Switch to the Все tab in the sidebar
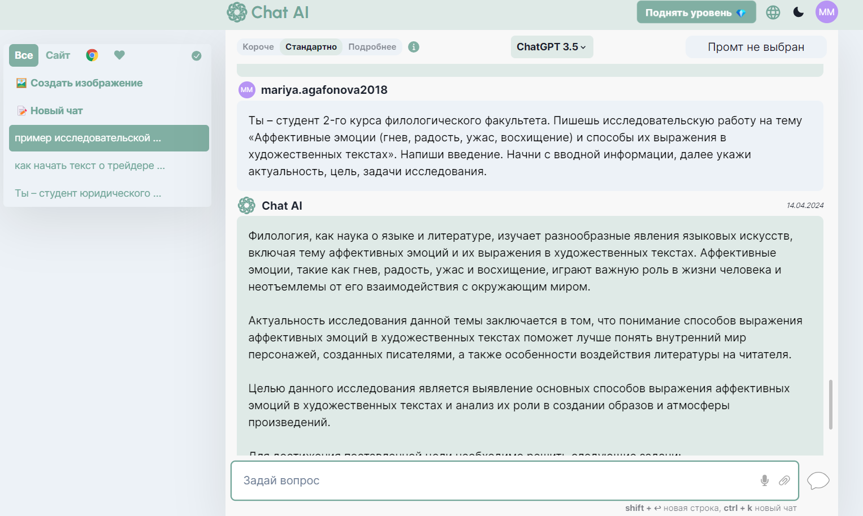Image resolution: width=863 pixels, height=516 pixels. coord(24,55)
